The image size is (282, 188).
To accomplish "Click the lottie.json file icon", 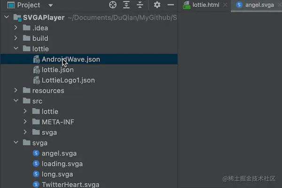I will pyautogui.click(x=36, y=70).
